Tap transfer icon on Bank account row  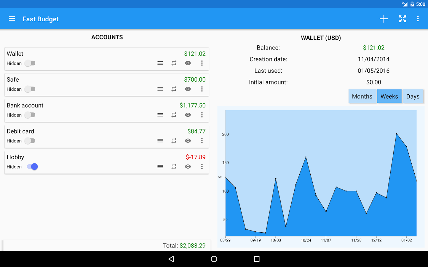point(174,115)
